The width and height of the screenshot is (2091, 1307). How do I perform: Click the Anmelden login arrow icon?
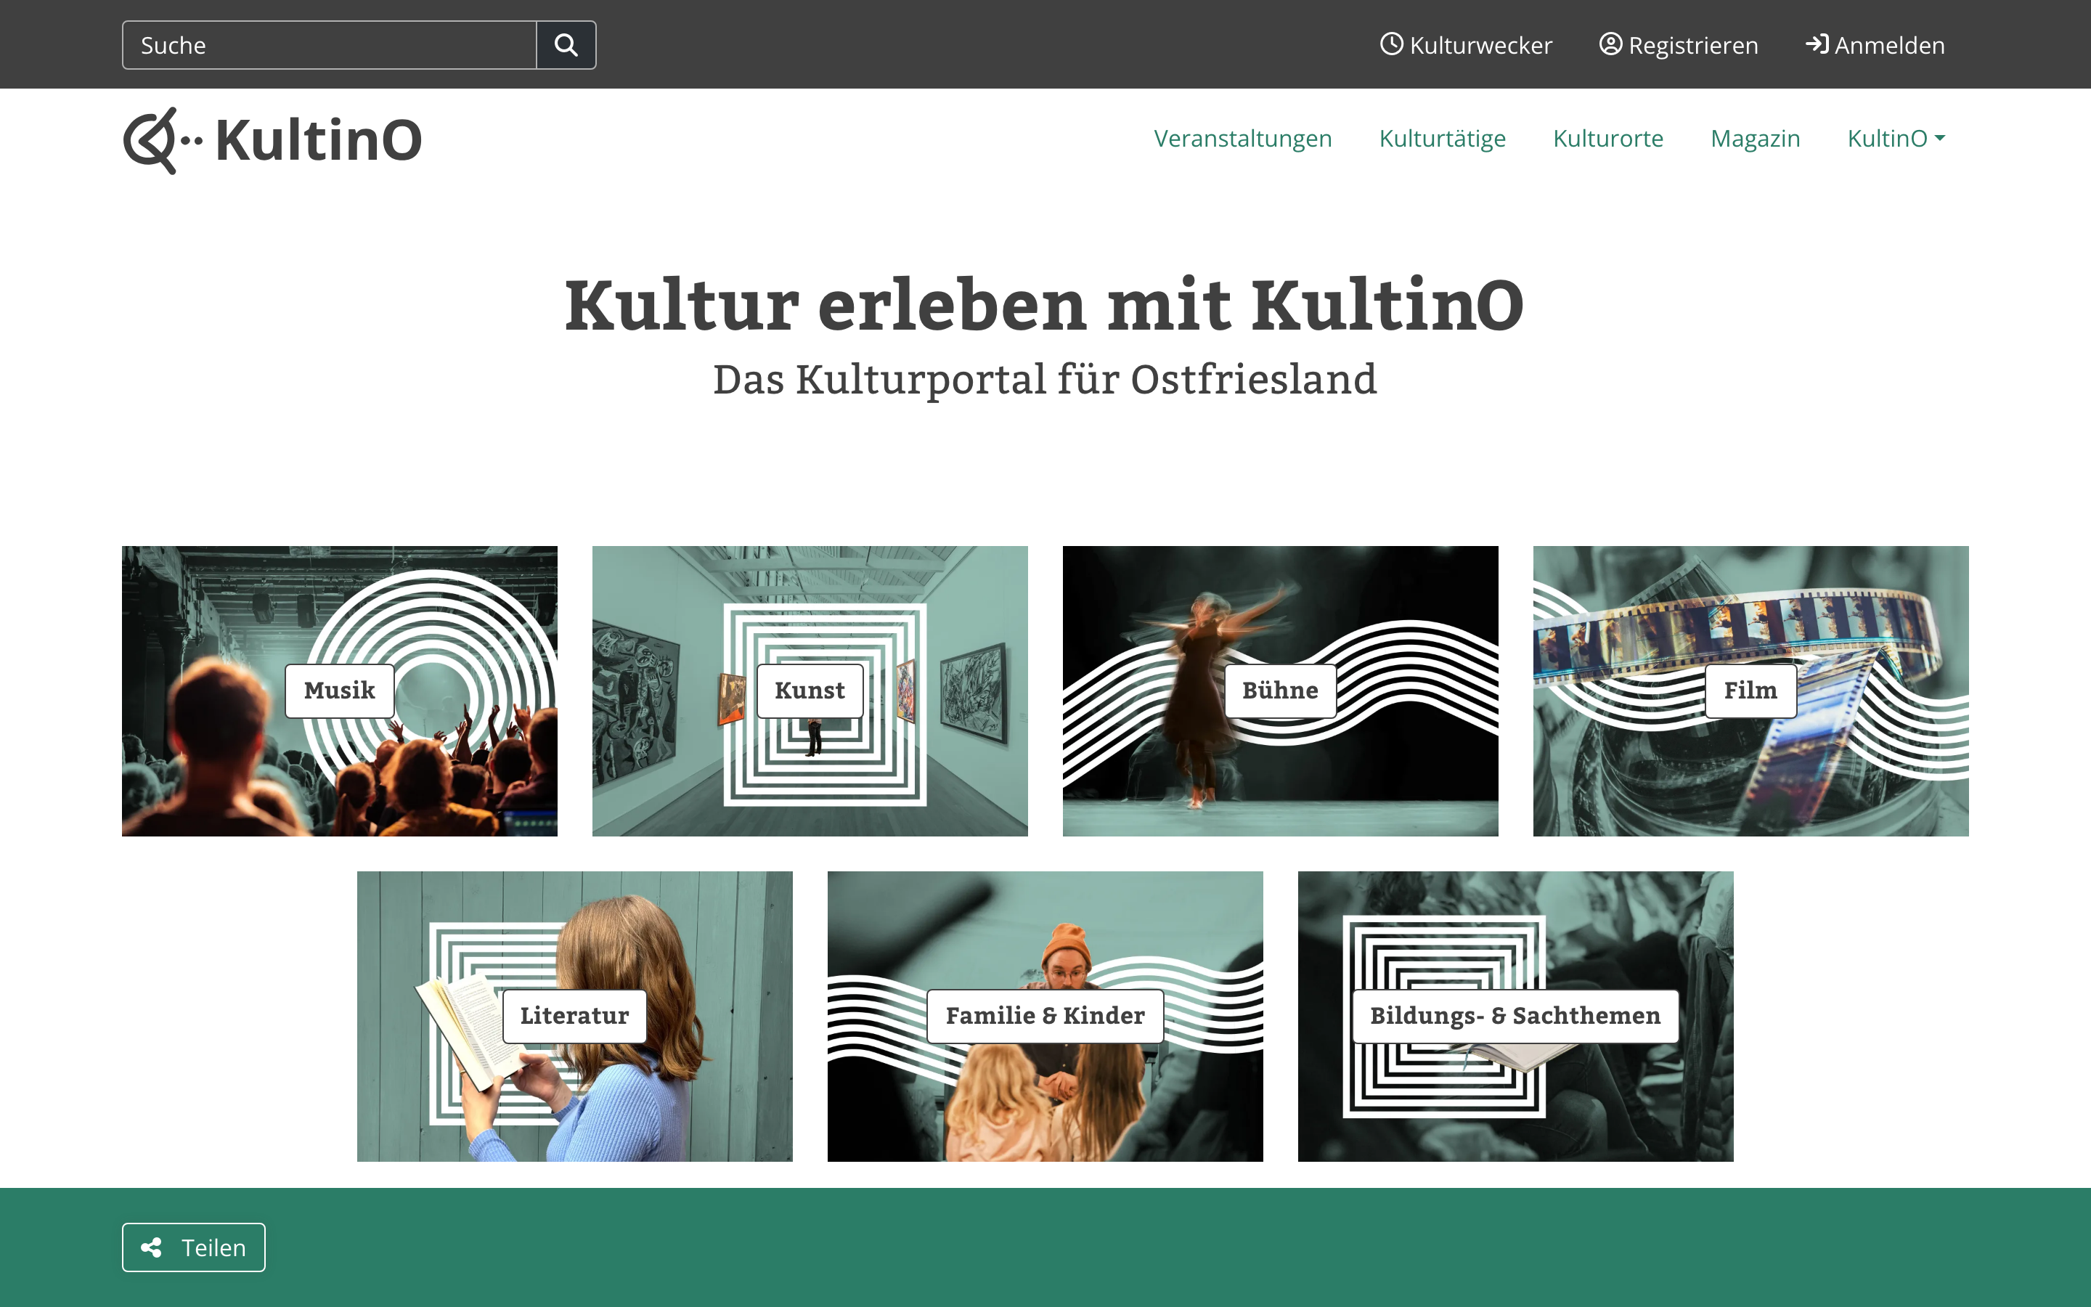click(x=1817, y=44)
